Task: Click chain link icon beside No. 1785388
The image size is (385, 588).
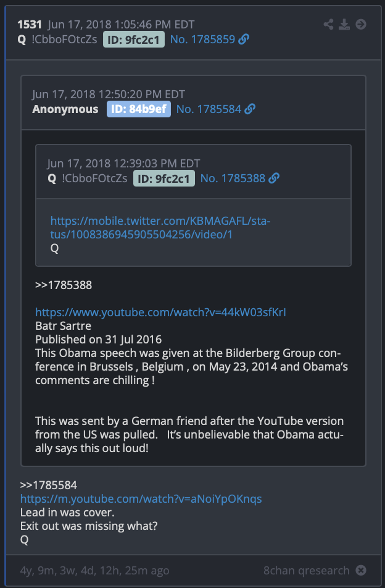Action: click(274, 178)
